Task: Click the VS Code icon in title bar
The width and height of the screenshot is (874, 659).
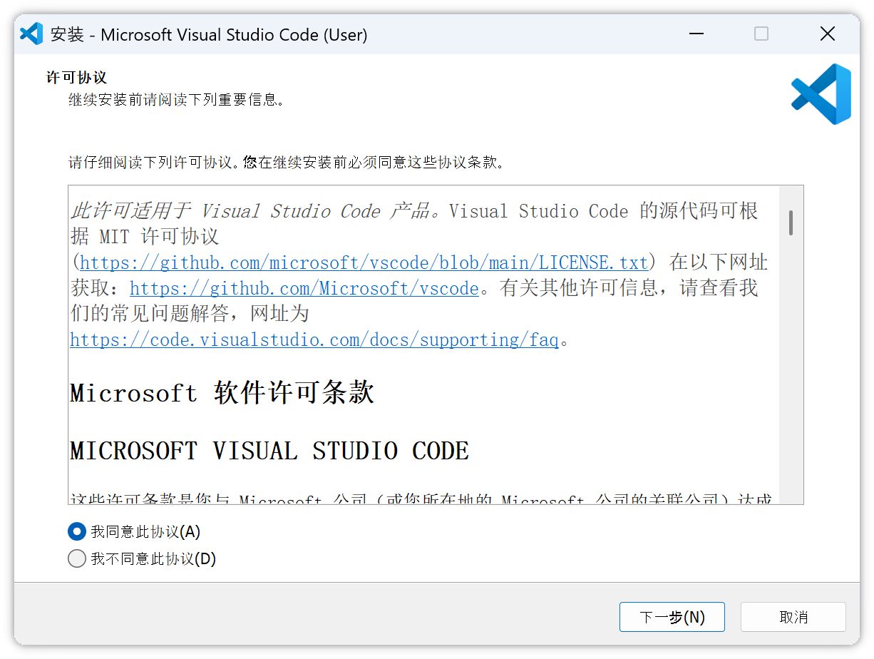Action: pos(31,34)
